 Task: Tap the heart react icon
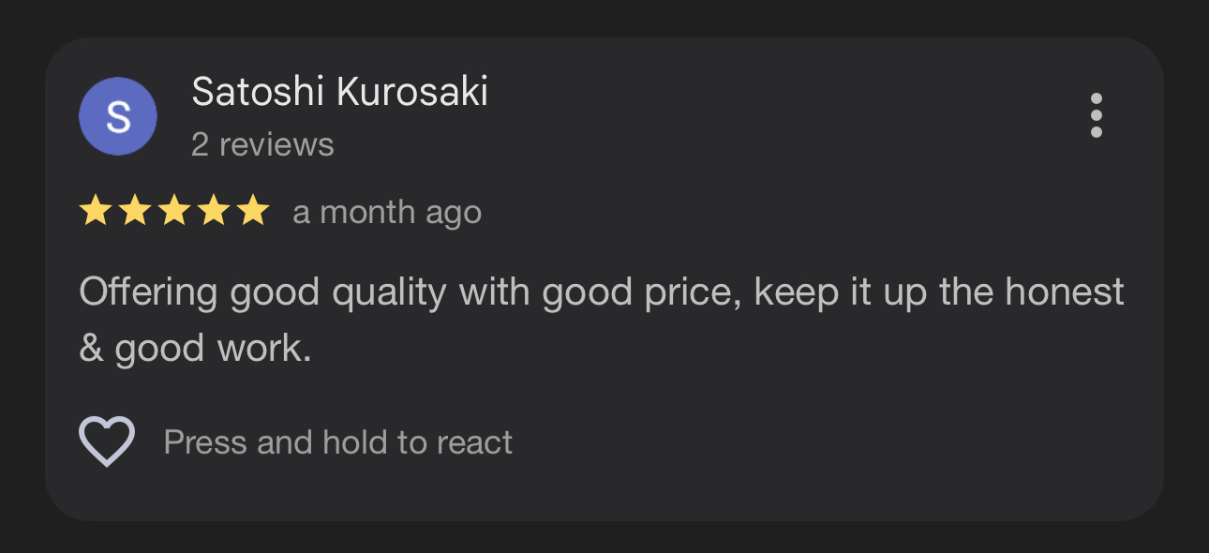coord(107,441)
